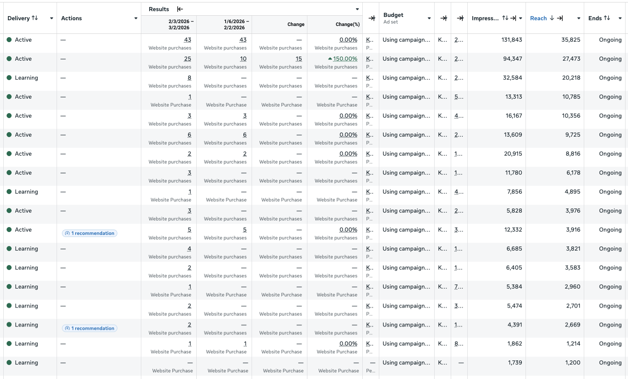Sort by Ends using the arrows icon

tap(607, 18)
